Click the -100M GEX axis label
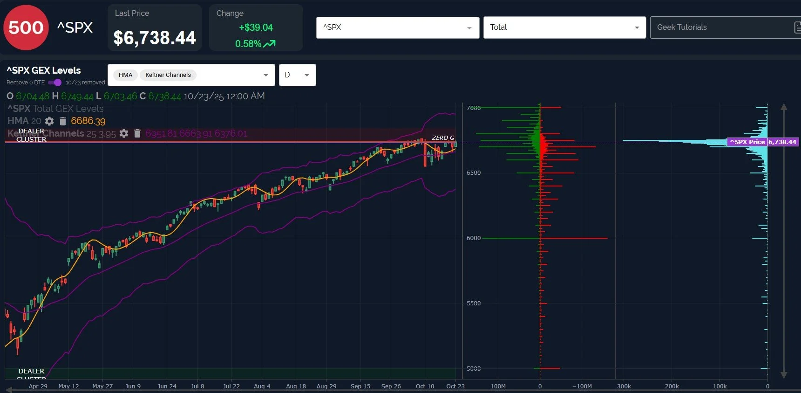 click(x=582, y=386)
